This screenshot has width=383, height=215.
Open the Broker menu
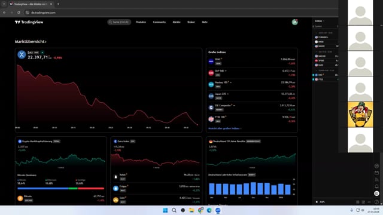191,22
